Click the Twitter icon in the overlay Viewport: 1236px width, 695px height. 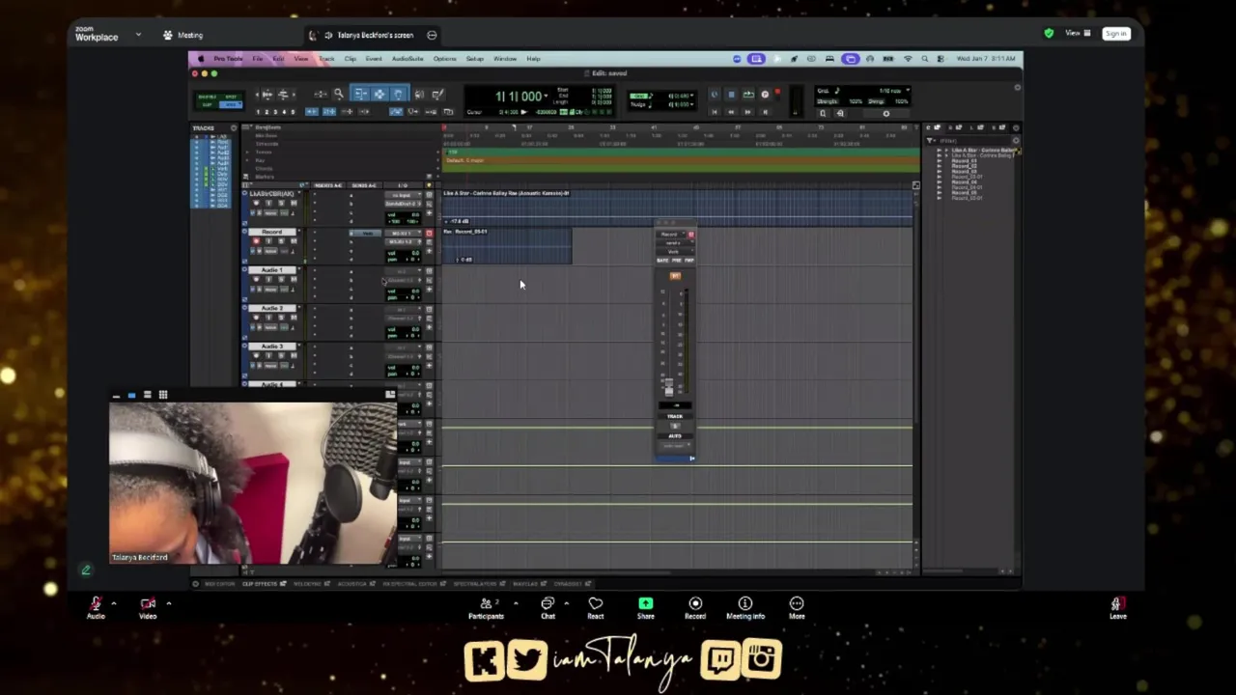[526, 659]
